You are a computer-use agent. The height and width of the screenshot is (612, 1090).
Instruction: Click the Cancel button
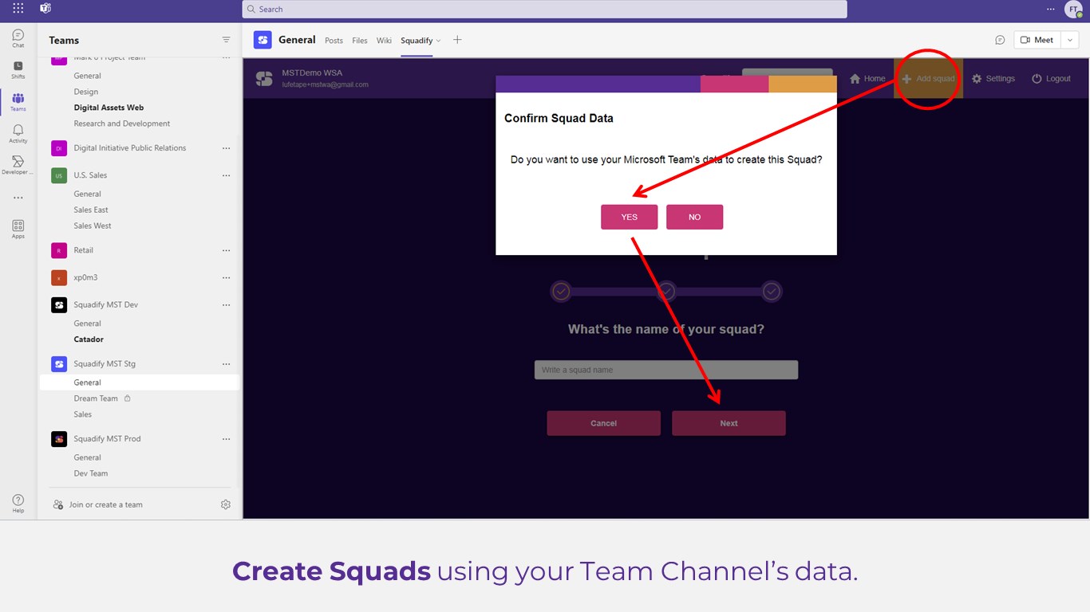click(x=604, y=423)
